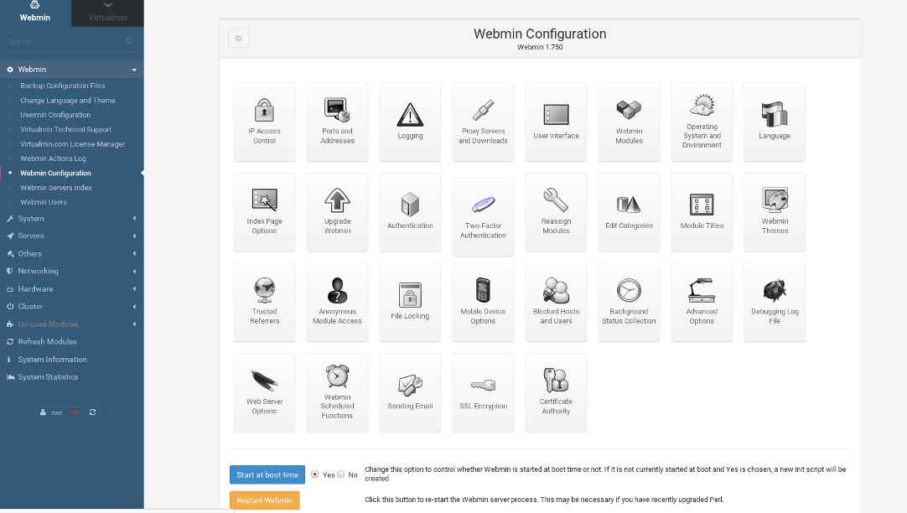Expand the Networking sidebar section
This screenshot has height=513, width=907.
72,272
